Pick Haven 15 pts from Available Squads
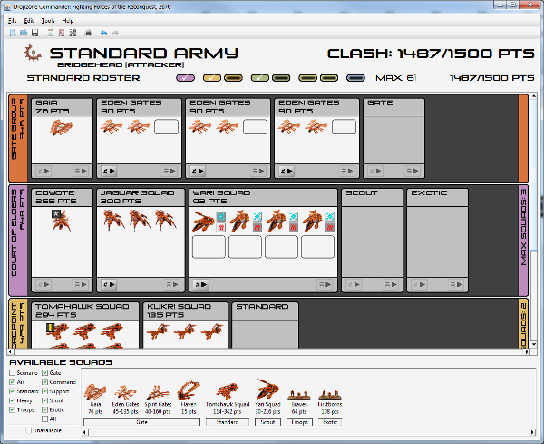Screen dimensions: 544x444 coord(189,398)
